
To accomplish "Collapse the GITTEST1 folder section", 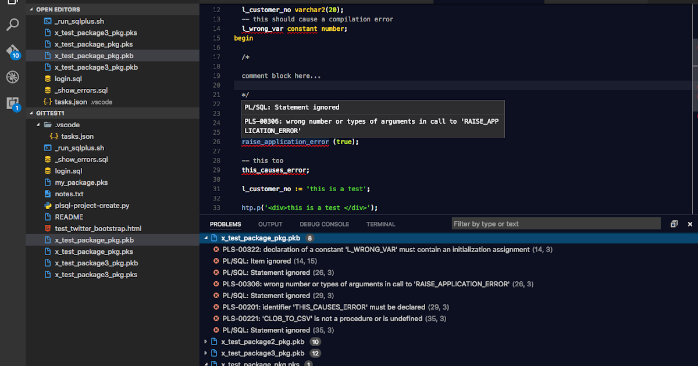I will tap(112, 113).
